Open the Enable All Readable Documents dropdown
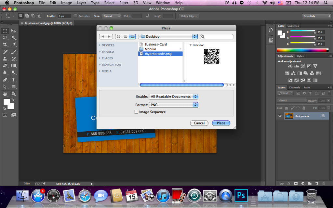This screenshot has height=208, width=333. click(174, 97)
